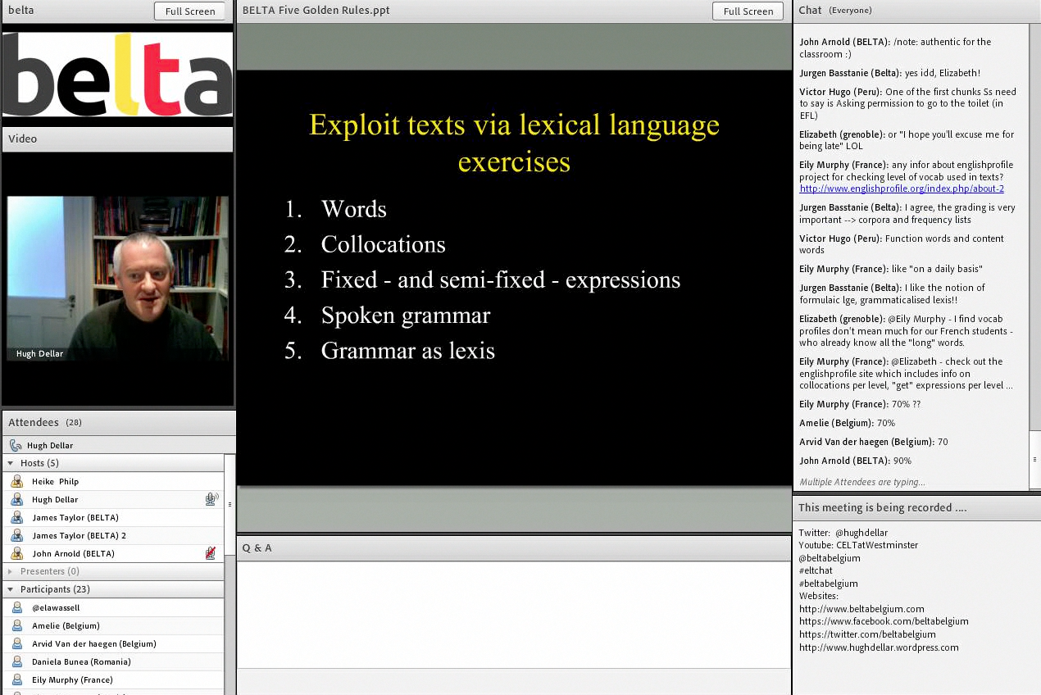Open Full Screen for the belta pod
Image resolution: width=1041 pixels, height=695 pixels.
pos(189,11)
